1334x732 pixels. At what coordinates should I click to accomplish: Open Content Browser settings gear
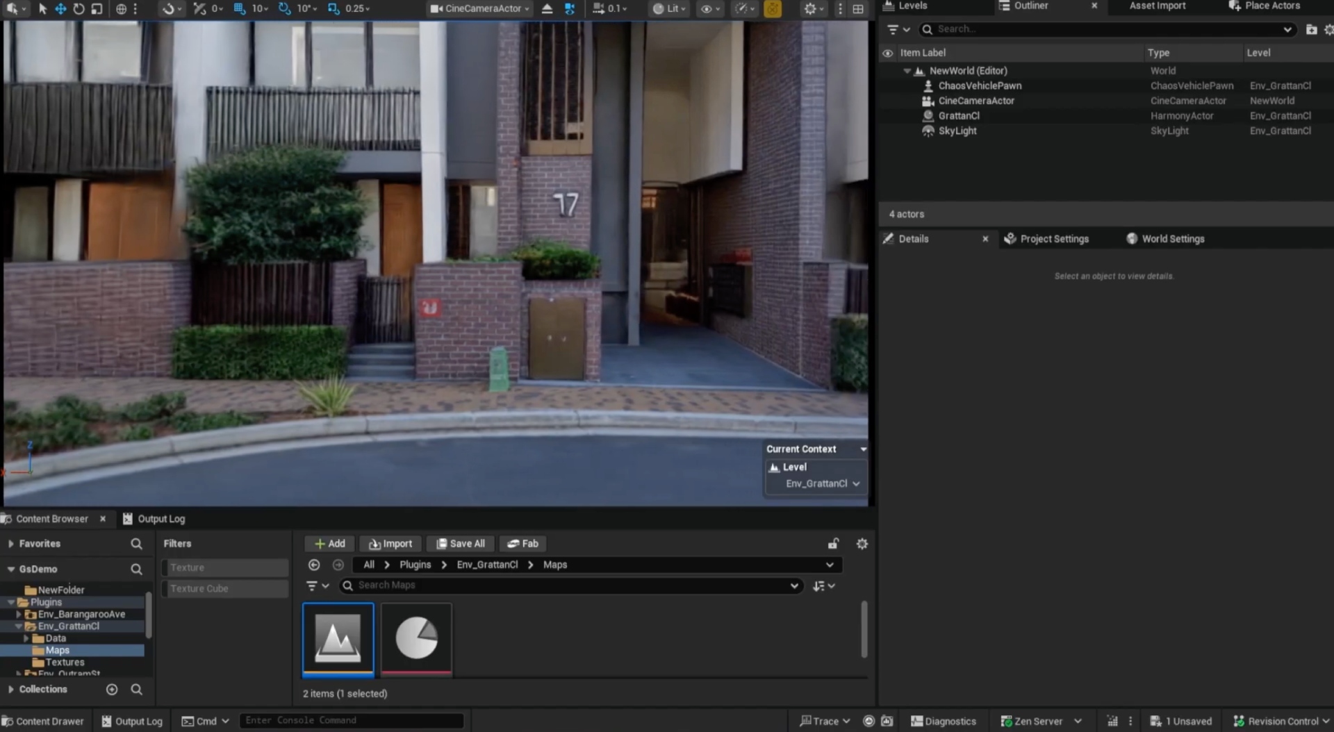pos(862,544)
